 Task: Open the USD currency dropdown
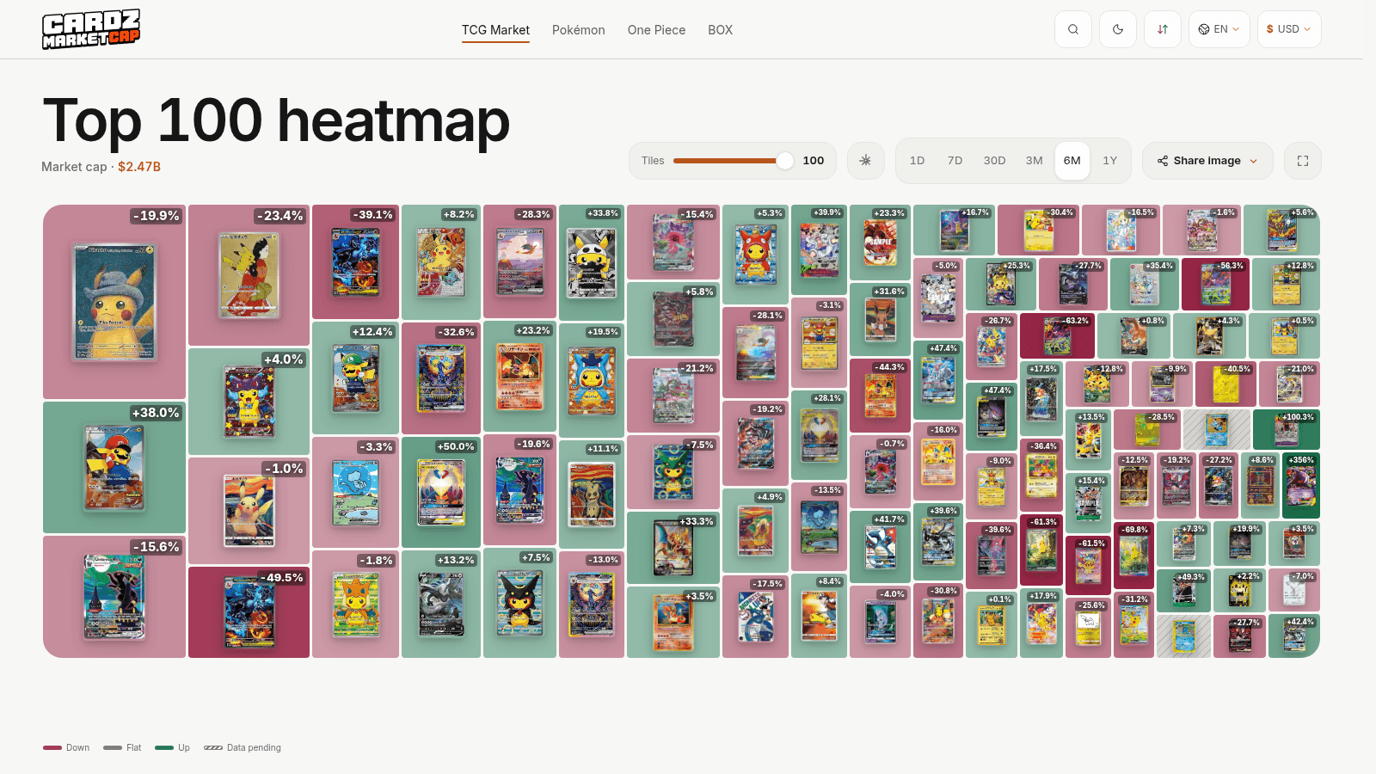pyautogui.click(x=1289, y=29)
